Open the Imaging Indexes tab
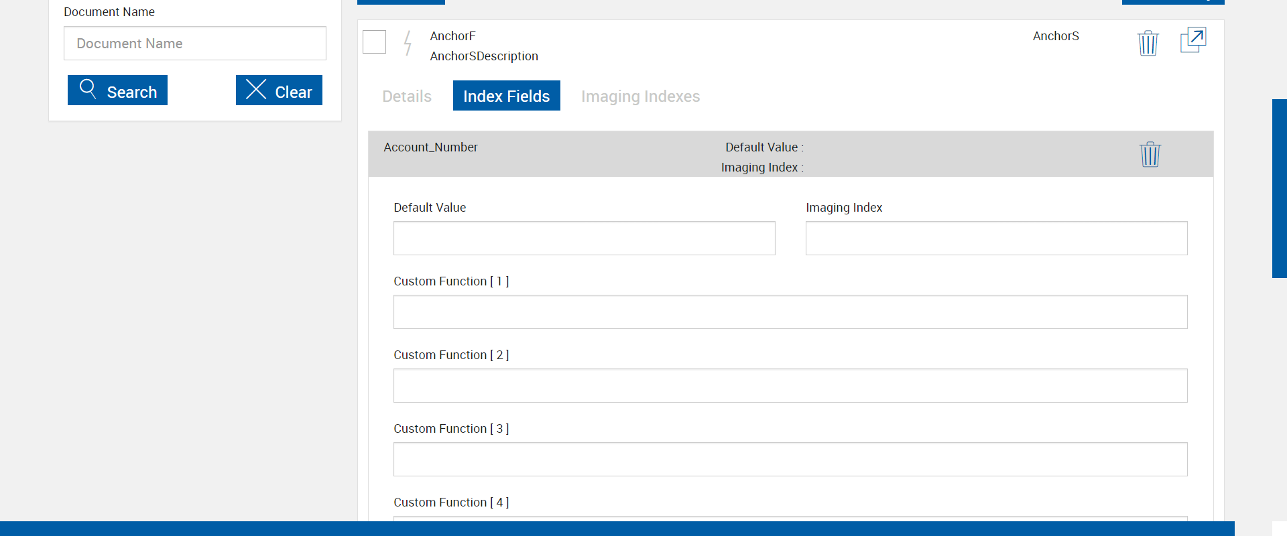1287x536 pixels. [640, 96]
